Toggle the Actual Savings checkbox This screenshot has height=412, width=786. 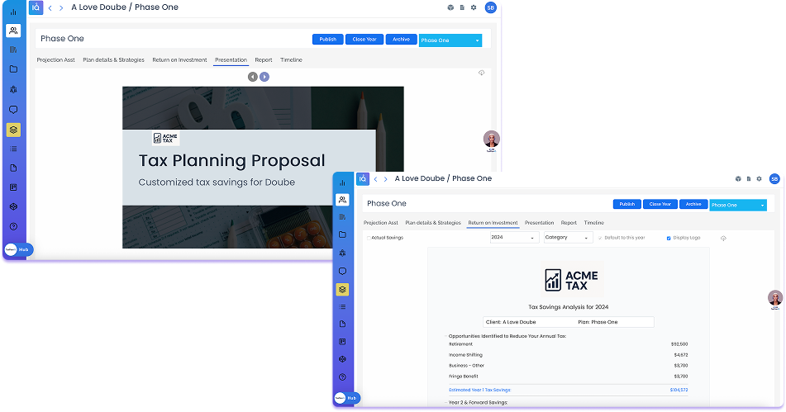coord(369,238)
